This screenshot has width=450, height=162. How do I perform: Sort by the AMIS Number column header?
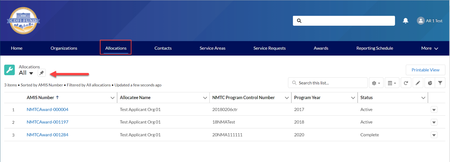[x=41, y=98]
